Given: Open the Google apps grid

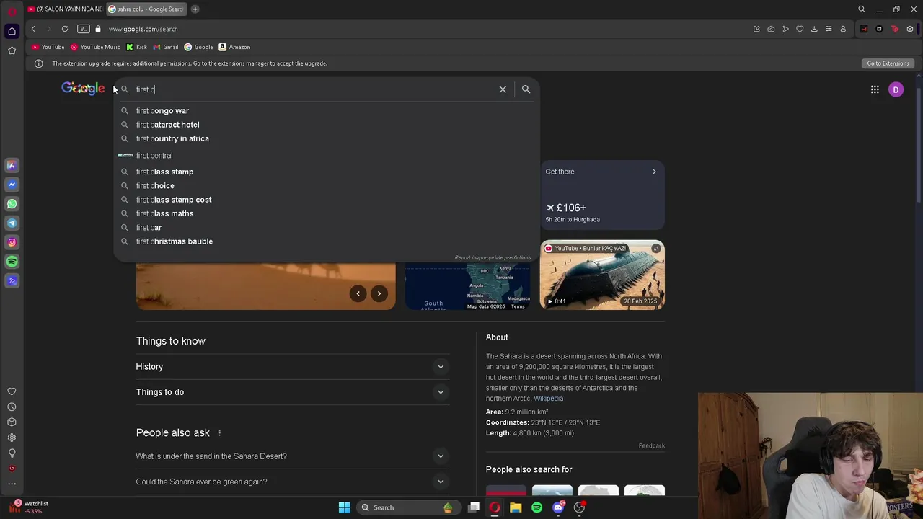Looking at the screenshot, I should [875, 89].
